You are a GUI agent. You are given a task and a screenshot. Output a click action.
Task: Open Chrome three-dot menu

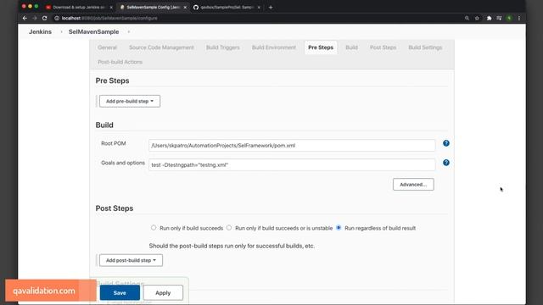point(519,18)
